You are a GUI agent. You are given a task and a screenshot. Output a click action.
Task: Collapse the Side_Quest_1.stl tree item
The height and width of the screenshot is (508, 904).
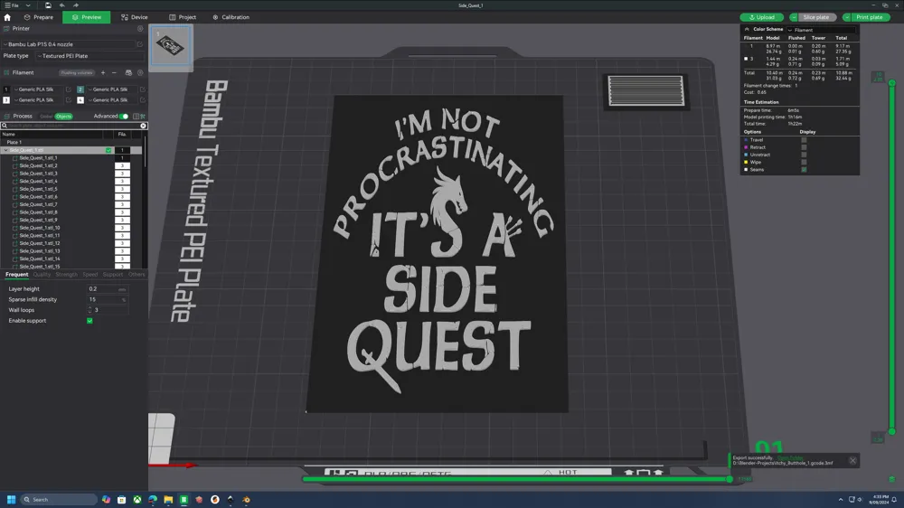pyautogui.click(x=5, y=150)
